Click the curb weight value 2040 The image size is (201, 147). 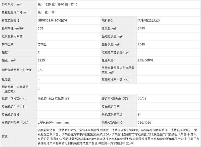pyautogui.click(x=141, y=44)
